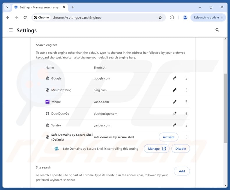230x190 pixels.
Task: Maximize the Chrome window
Action: [x=211, y=7]
